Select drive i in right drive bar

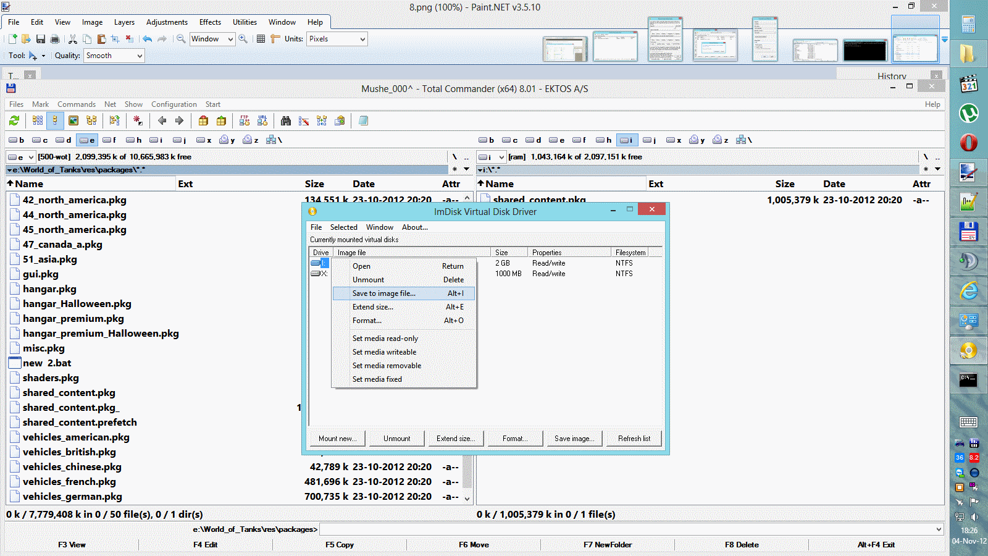click(627, 140)
